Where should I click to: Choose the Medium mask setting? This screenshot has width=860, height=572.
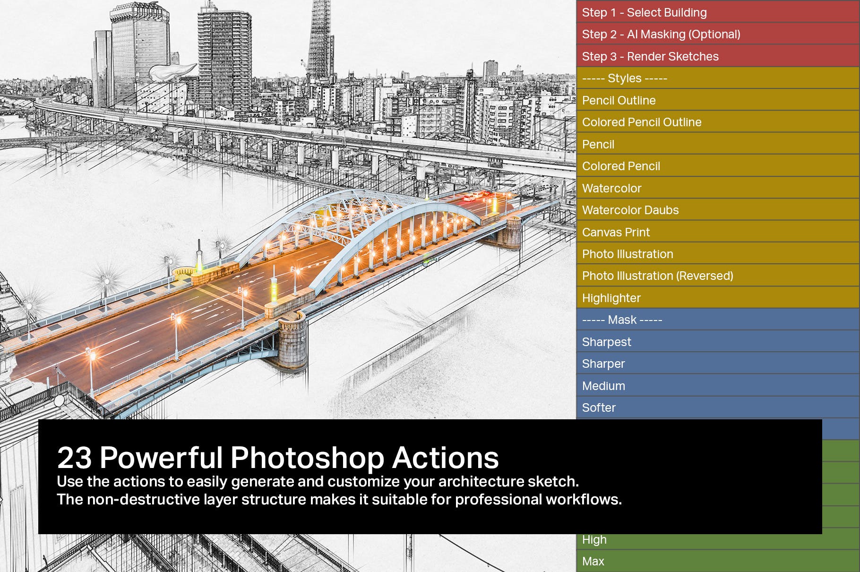(709, 386)
